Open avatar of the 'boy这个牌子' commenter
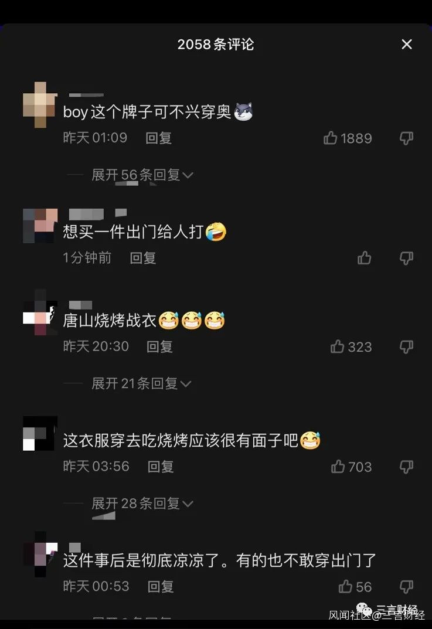The height and width of the screenshot is (629, 432). point(40,105)
